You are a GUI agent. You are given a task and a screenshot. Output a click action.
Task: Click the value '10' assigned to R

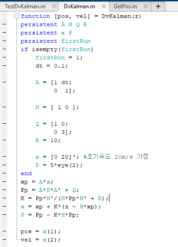click(54, 140)
